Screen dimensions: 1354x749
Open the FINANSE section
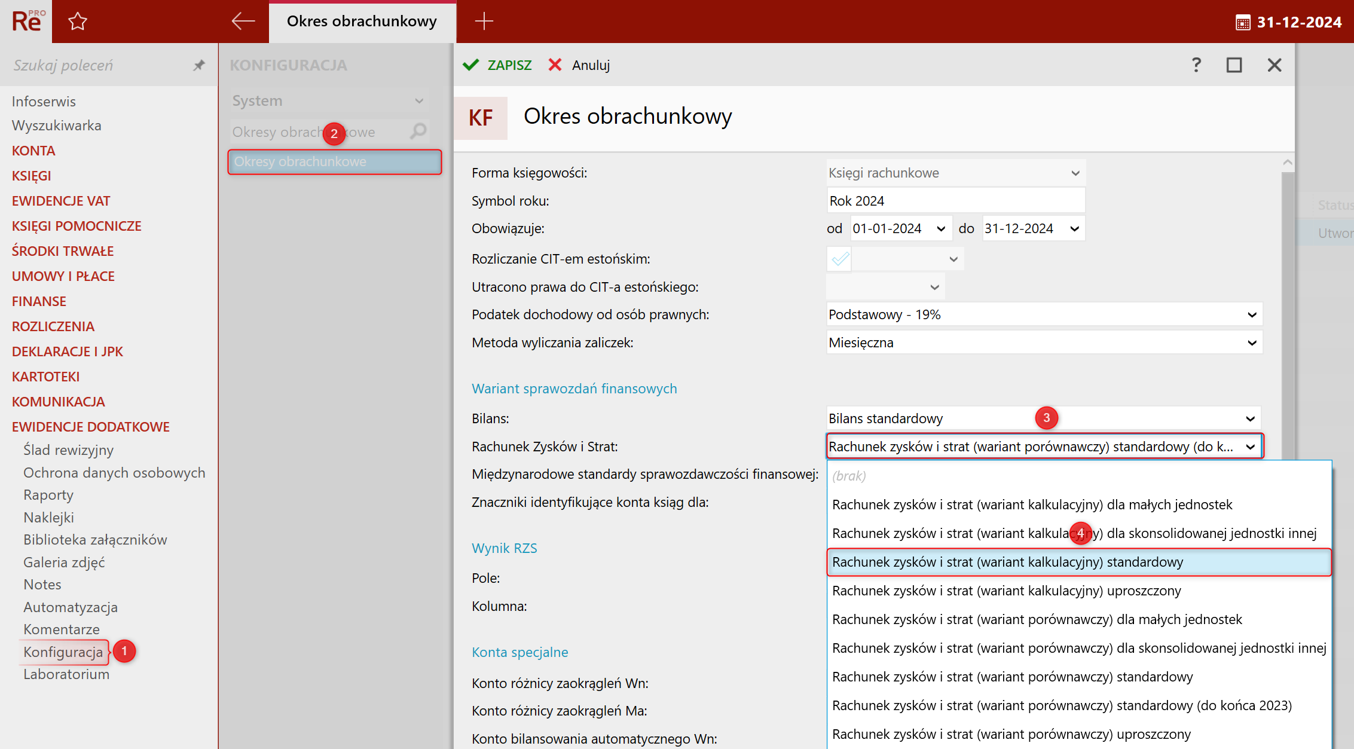(x=39, y=301)
